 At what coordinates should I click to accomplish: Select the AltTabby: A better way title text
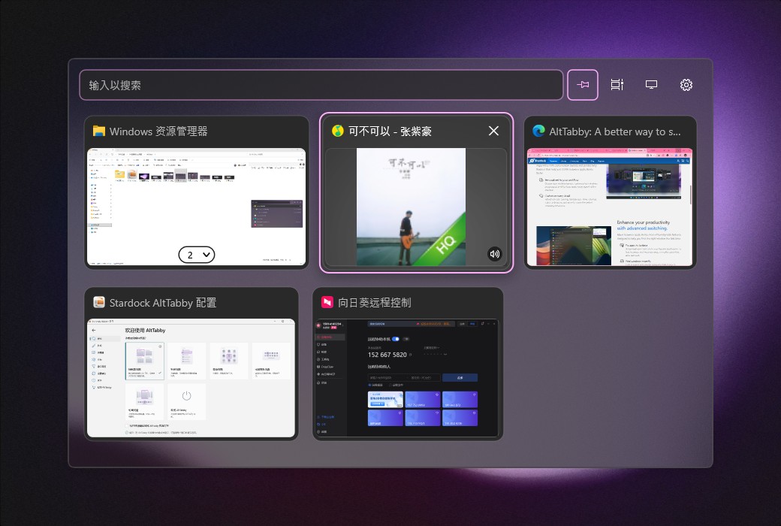[614, 131]
